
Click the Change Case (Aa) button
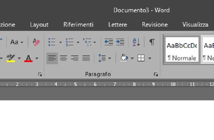click(14, 42)
